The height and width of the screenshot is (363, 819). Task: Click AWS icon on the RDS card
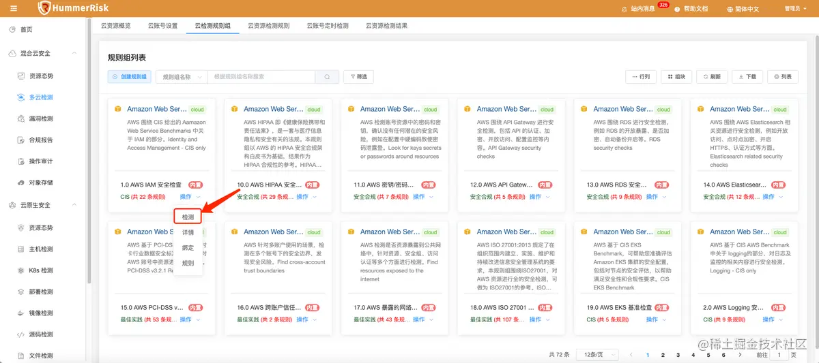click(584, 109)
